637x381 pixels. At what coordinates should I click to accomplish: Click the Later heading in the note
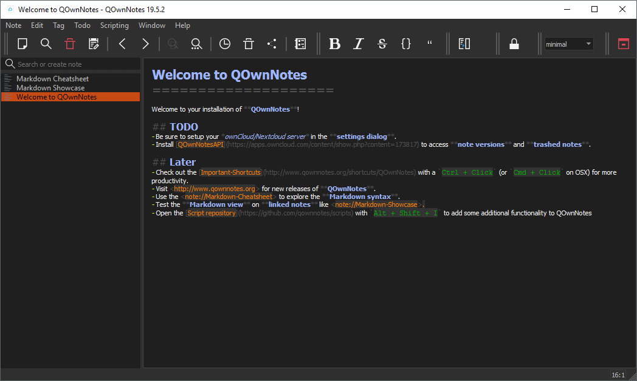(x=182, y=162)
